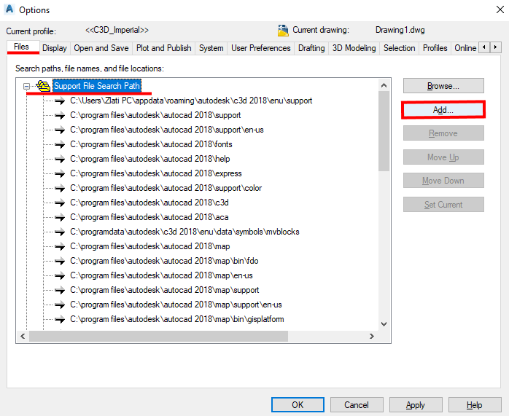Select path autocad 2018\map\en-us

pyautogui.click(x=161, y=276)
